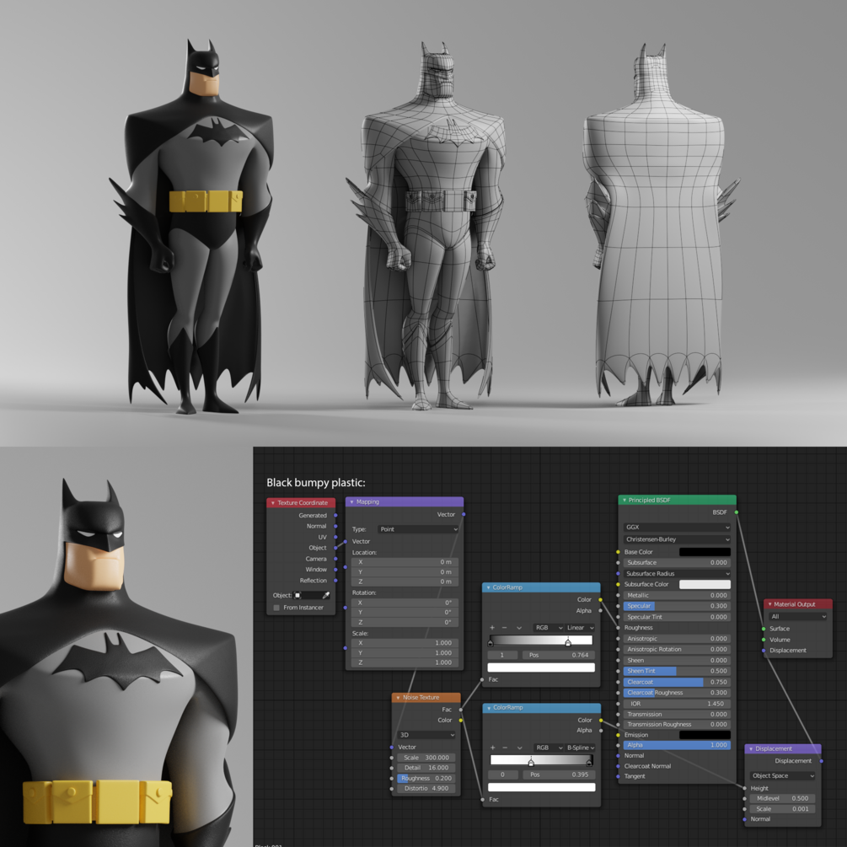Click the Height input socket on Displacement node

745,788
